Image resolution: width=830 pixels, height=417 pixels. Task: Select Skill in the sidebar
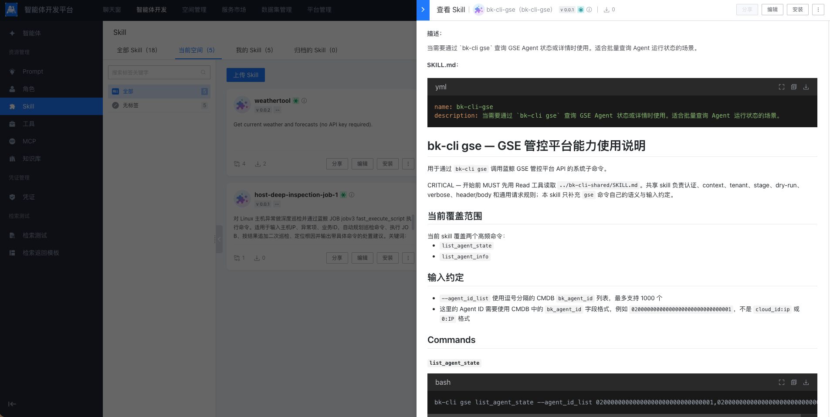[x=51, y=106]
